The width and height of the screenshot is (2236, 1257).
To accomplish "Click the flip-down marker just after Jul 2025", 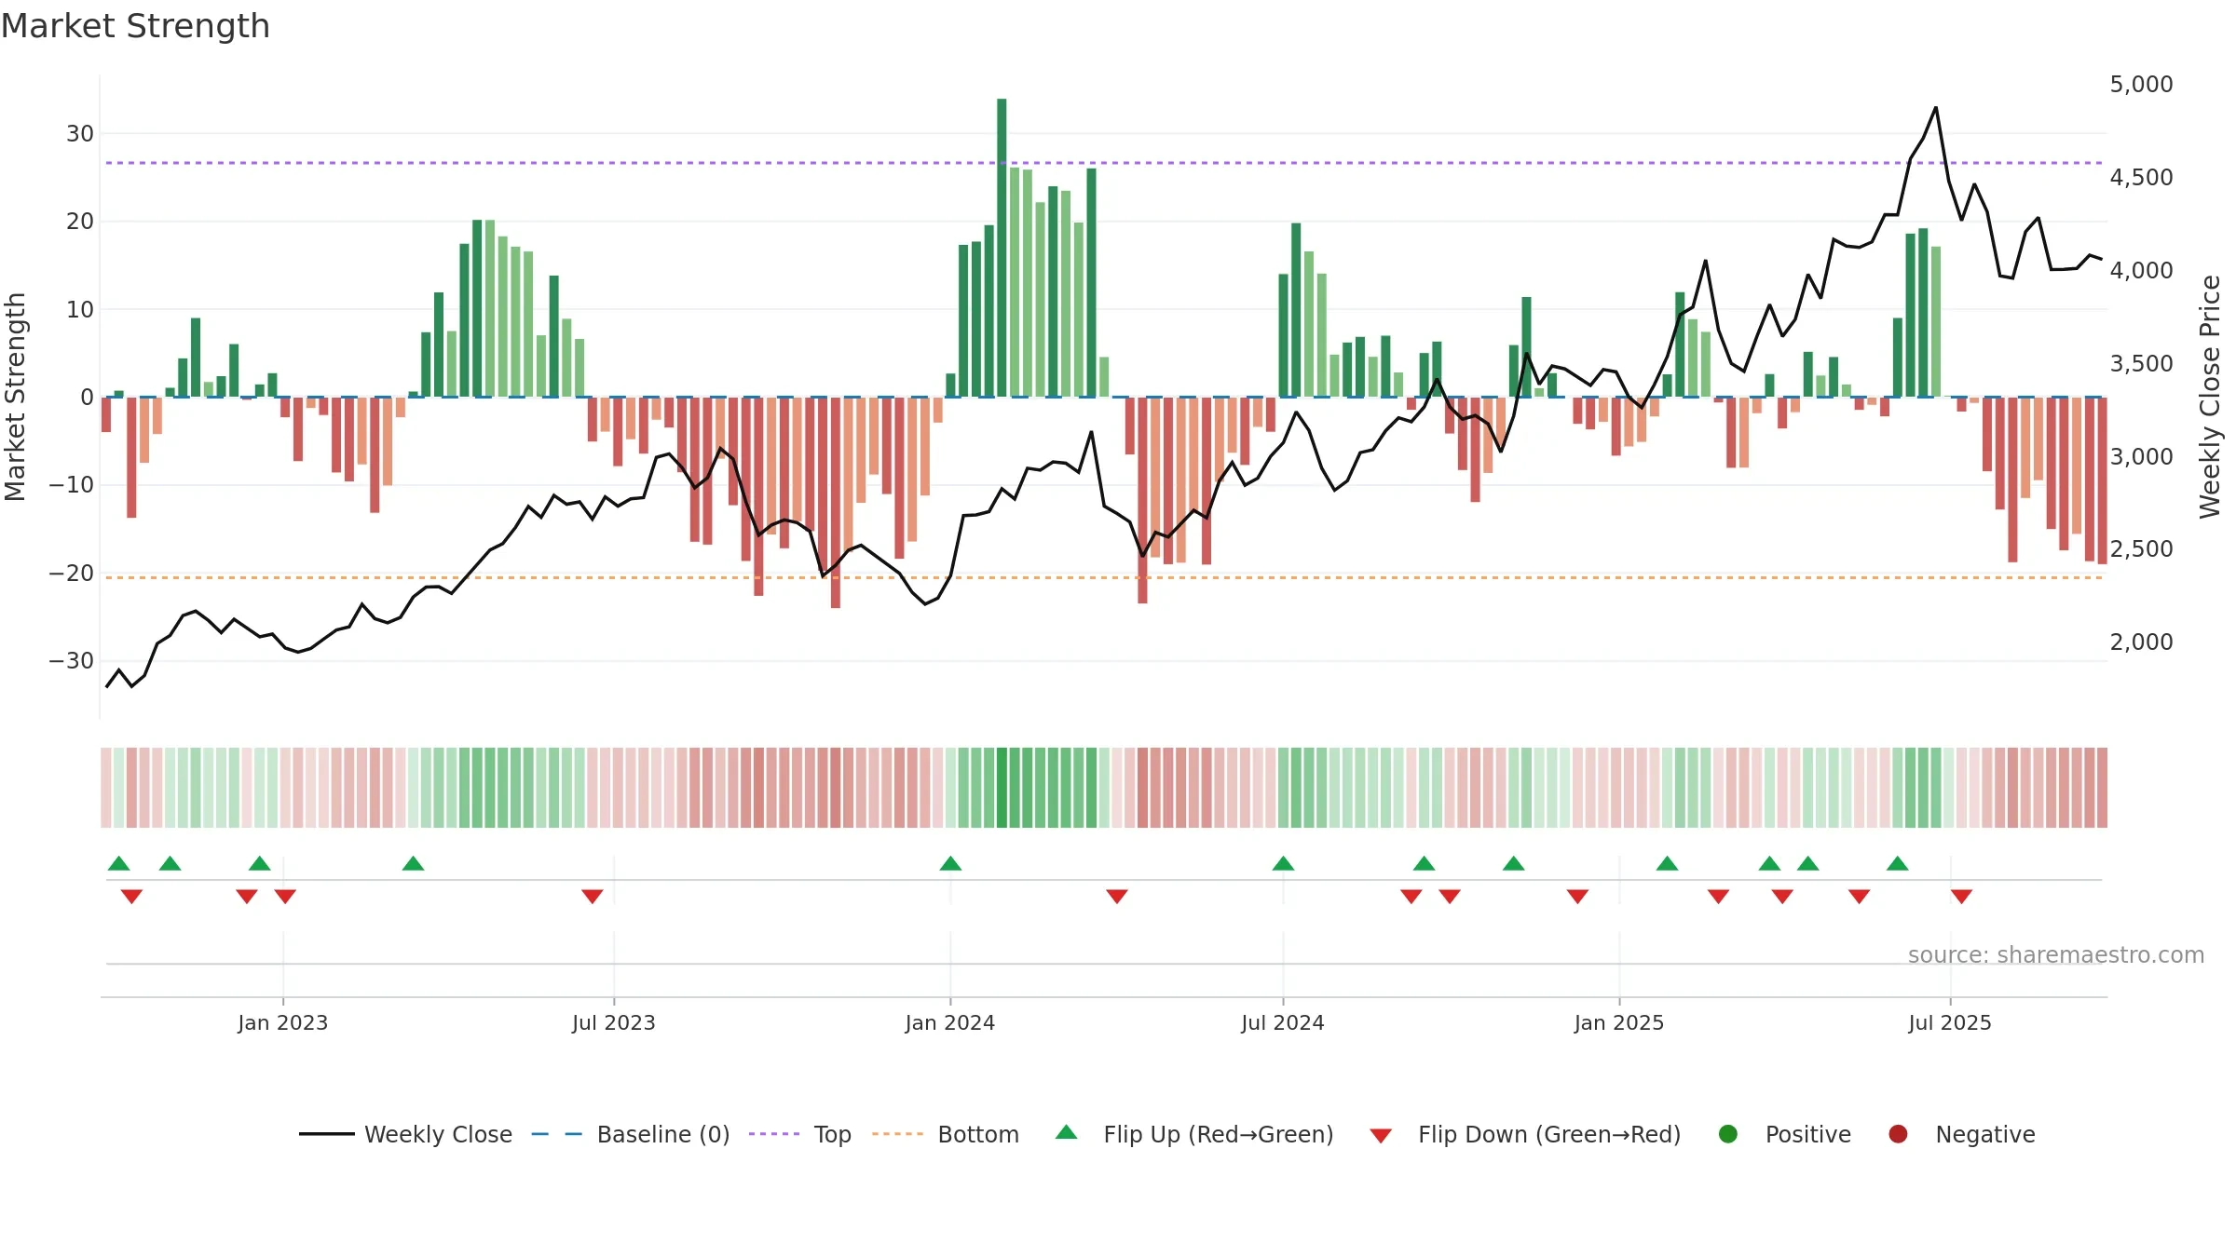I will [x=1961, y=896].
